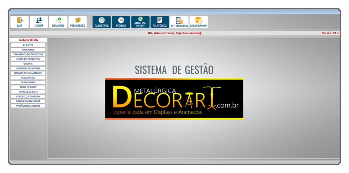Open Tipos de Cliente

tap(28, 92)
